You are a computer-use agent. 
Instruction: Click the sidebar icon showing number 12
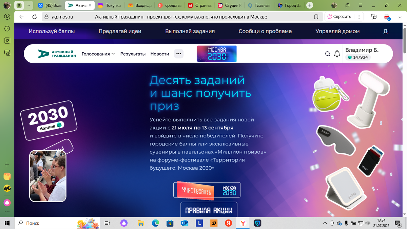[7, 41]
